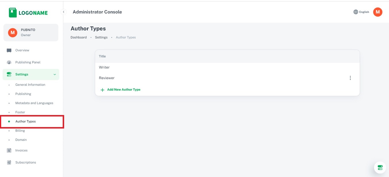
Task: Open the Overview icon in sidebar
Action: (x=9, y=50)
